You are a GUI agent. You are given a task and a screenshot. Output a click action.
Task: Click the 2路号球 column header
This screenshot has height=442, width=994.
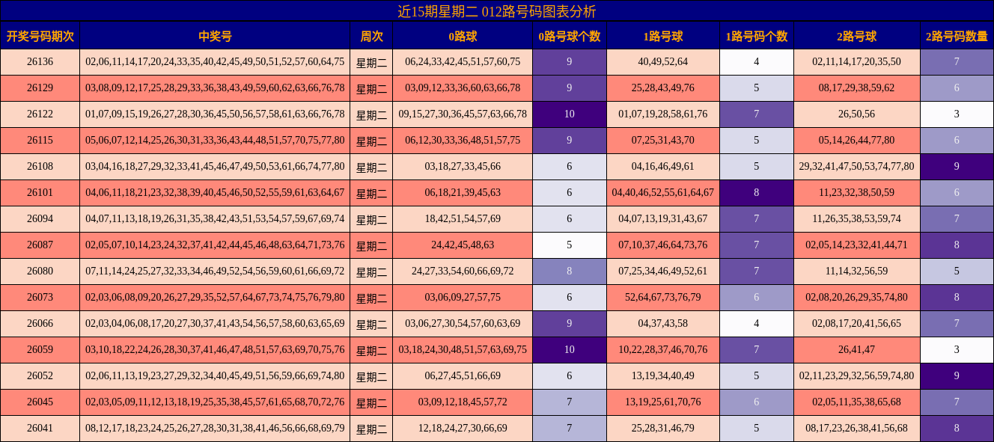point(857,36)
